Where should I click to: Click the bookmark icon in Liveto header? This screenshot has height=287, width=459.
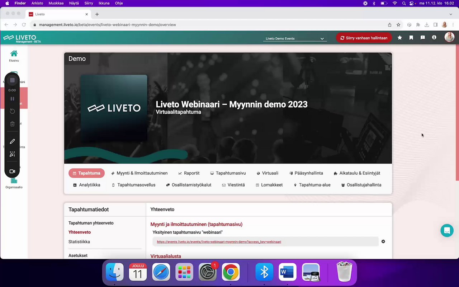tap(411, 38)
